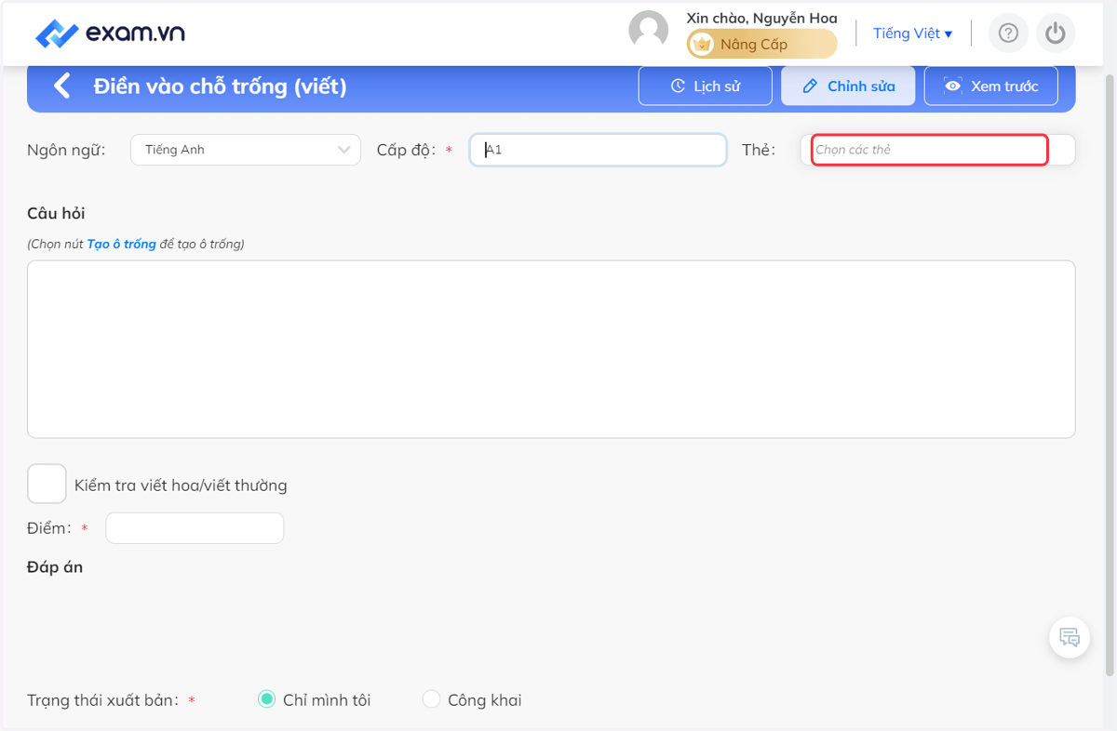Focus the Cấp độ level field
Image resolution: width=1117 pixels, height=731 pixels.
pyautogui.click(x=598, y=150)
